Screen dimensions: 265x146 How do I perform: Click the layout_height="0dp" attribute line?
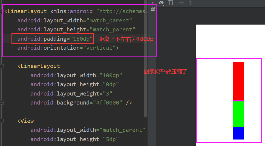[74, 84]
